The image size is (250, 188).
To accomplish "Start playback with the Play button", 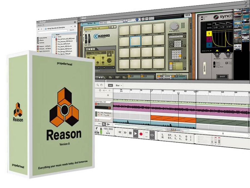I will [x=136, y=133].
